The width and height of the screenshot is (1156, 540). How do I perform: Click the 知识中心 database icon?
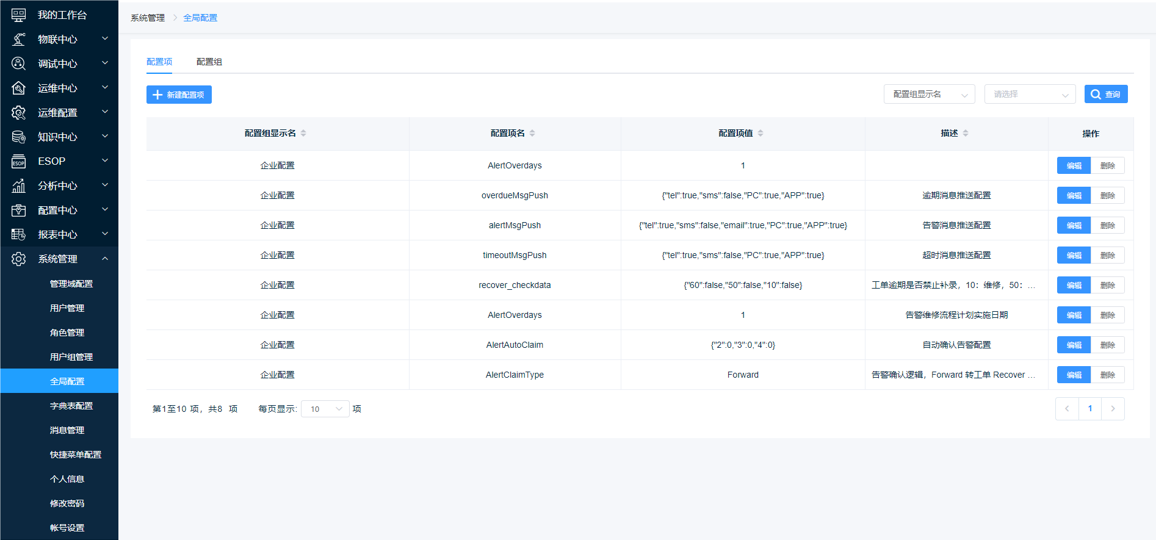pyautogui.click(x=19, y=137)
